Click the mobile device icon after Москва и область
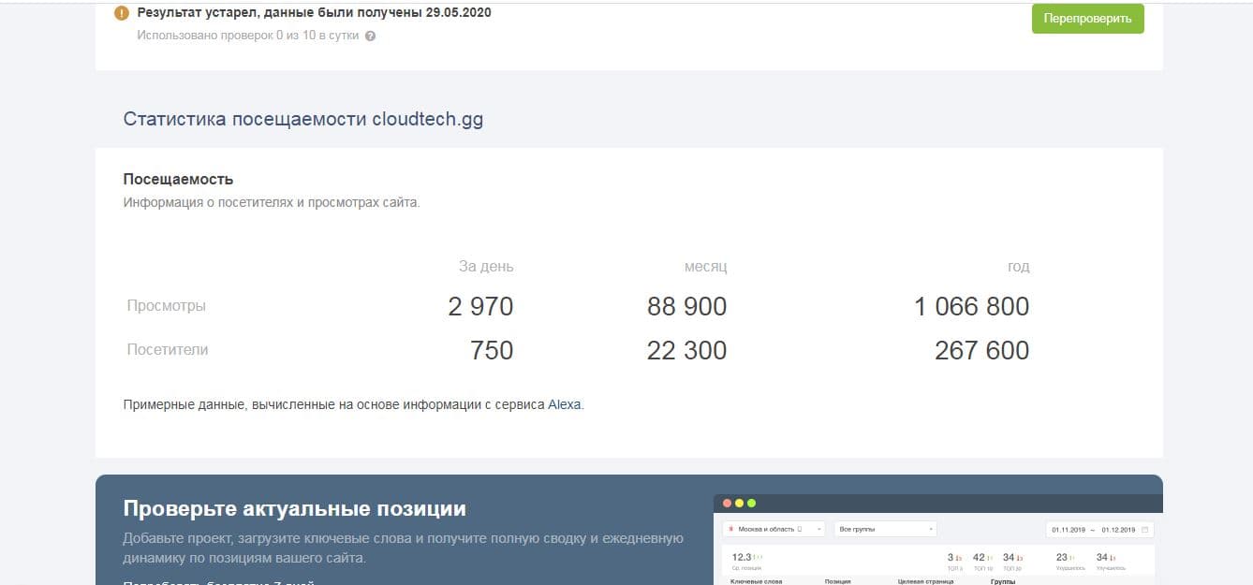Image resolution: width=1253 pixels, height=585 pixels. pos(799,530)
